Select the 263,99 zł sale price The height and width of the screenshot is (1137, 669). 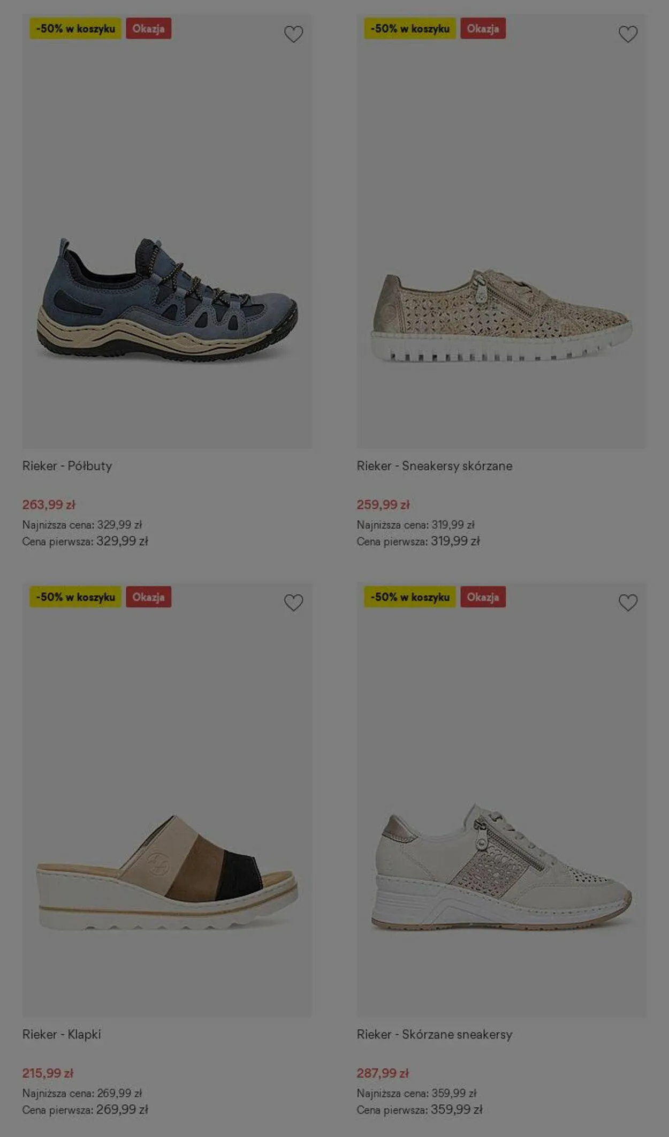point(49,505)
